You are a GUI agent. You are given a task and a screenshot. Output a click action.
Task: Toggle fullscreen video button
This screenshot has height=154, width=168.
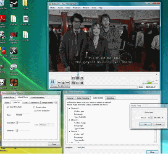73,83
